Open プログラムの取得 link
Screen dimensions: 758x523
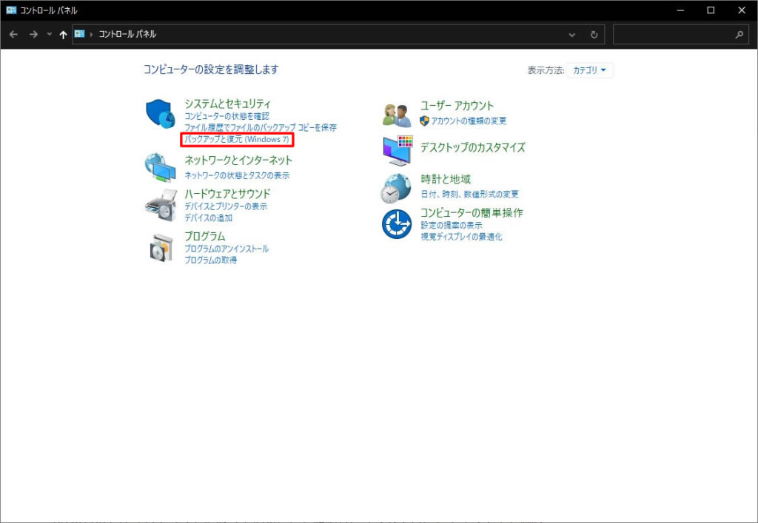coord(211,260)
